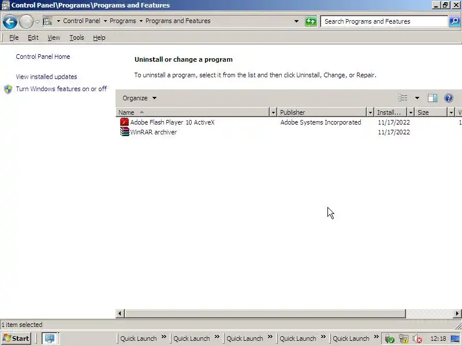Click WinRAR's 11/17/2022 install date
462x346 pixels.
(394, 132)
